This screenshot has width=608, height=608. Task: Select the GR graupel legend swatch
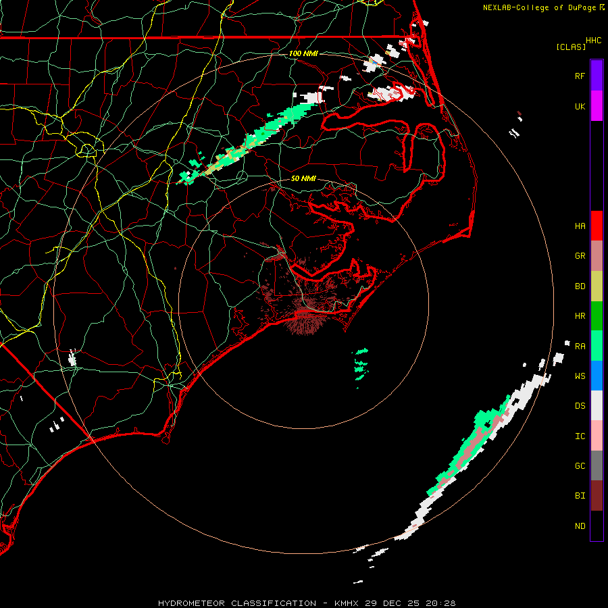pos(597,256)
